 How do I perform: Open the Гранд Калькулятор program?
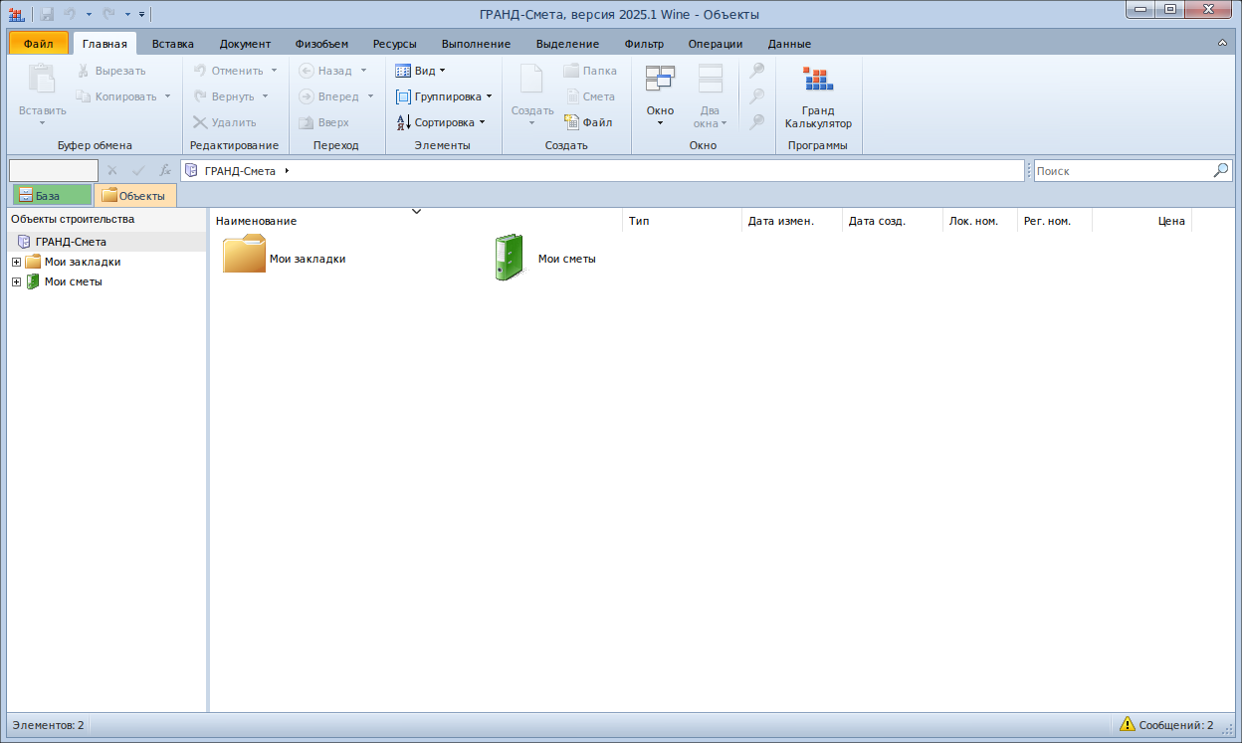[x=818, y=97]
